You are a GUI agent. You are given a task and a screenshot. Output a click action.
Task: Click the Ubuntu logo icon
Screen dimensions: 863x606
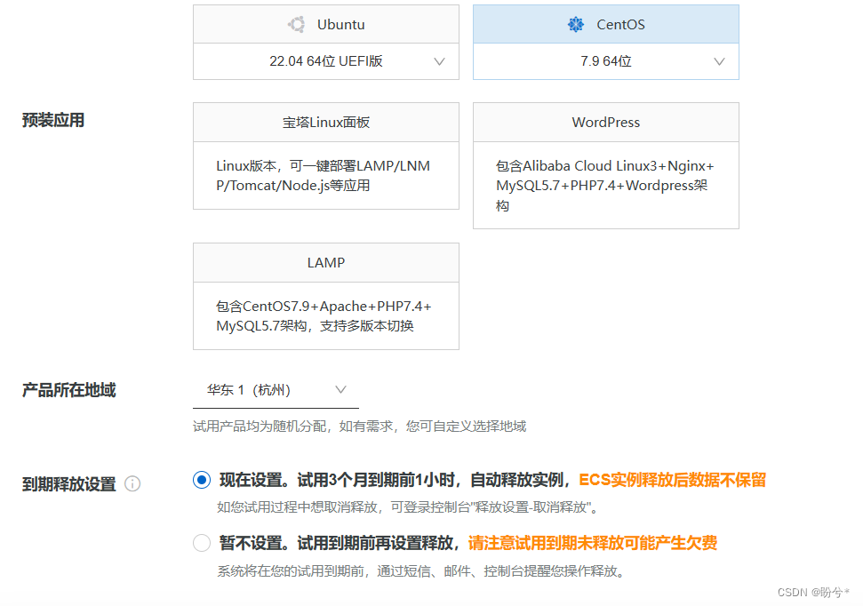297,24
